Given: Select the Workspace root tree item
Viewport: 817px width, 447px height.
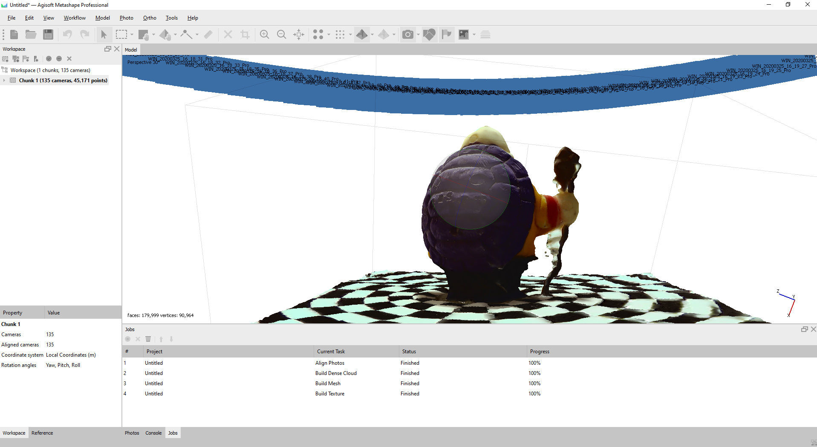Looking at the screenshot, I should point(50,70).
